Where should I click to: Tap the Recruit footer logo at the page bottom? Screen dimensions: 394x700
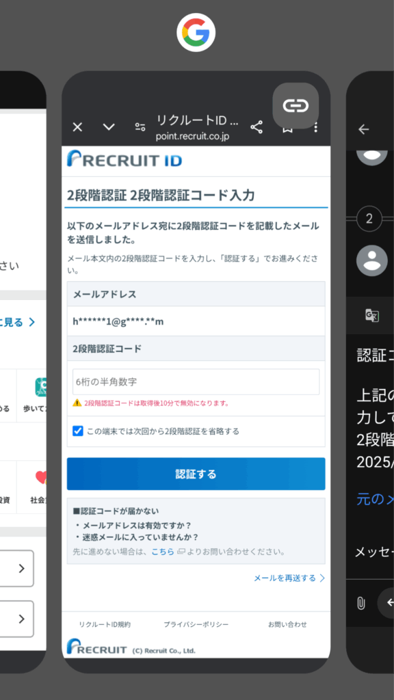pyautogui.click(x=96, y=647)
